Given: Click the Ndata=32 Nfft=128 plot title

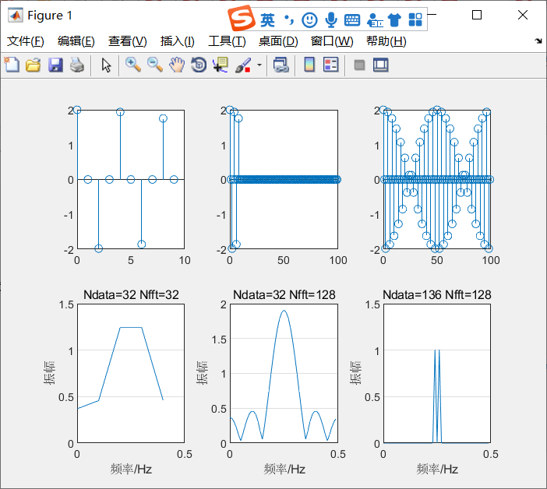Looking at the screenshot, I should tap(284, 295).
